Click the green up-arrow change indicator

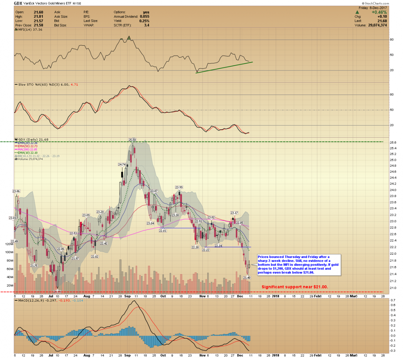pos(357,12)
